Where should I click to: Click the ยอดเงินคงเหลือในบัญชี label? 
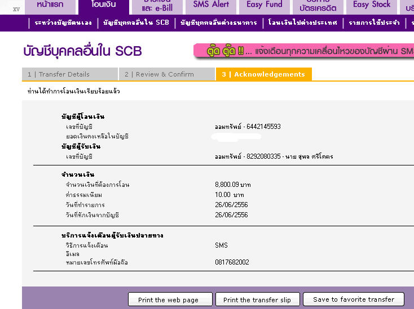pyautogui.click(x=97, y=136)
